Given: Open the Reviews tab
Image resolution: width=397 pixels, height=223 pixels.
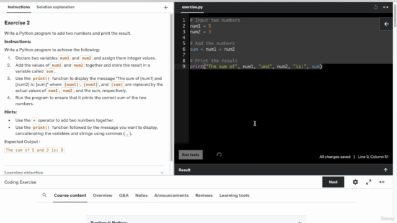Looking at the screenshot, I should click(x=204, y=196).
